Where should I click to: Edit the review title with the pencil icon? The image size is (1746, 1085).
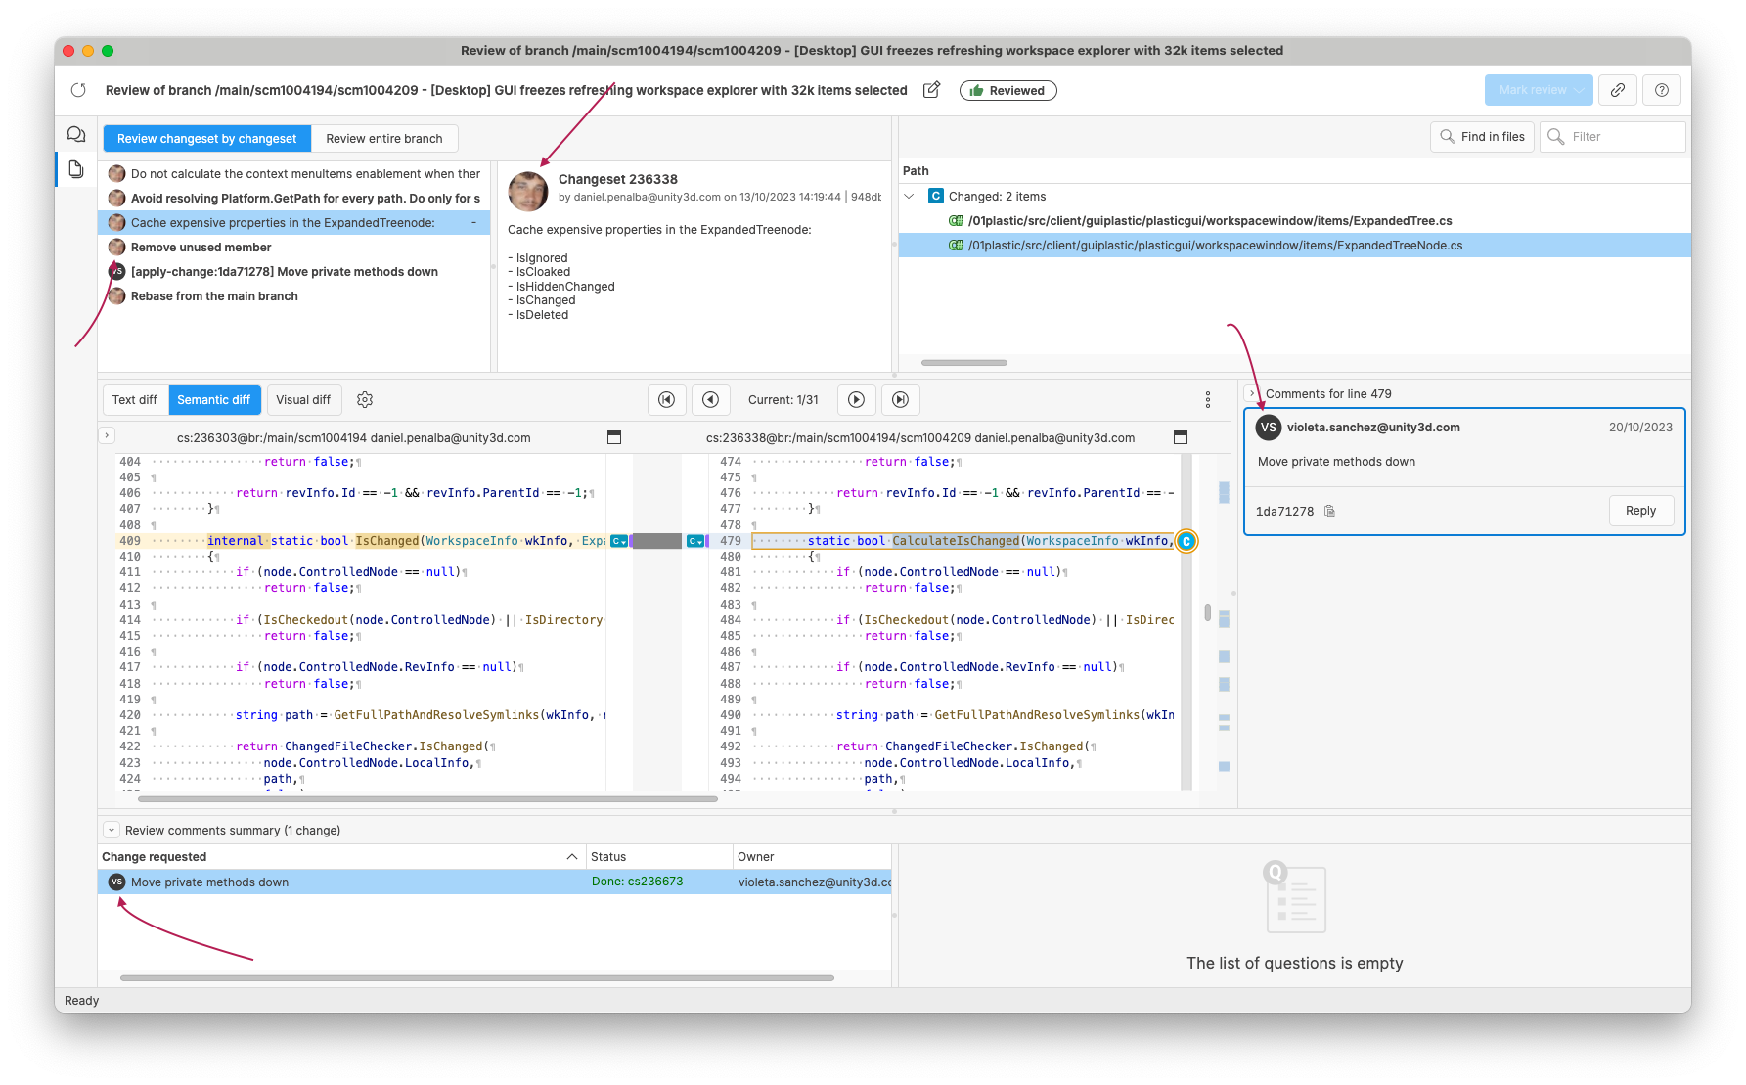point(931,89)
